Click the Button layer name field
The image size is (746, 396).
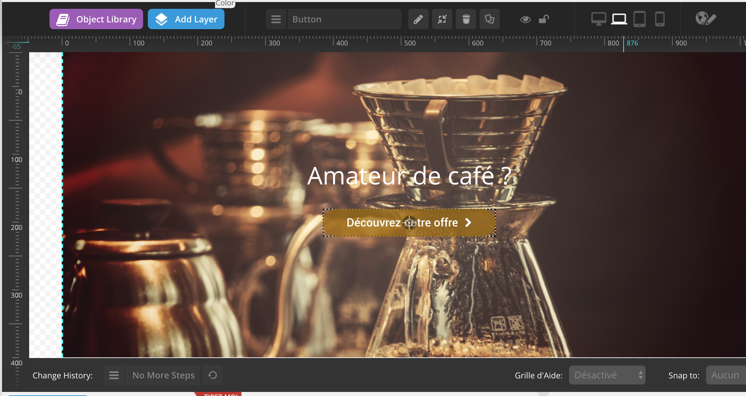tap(344, 19)
